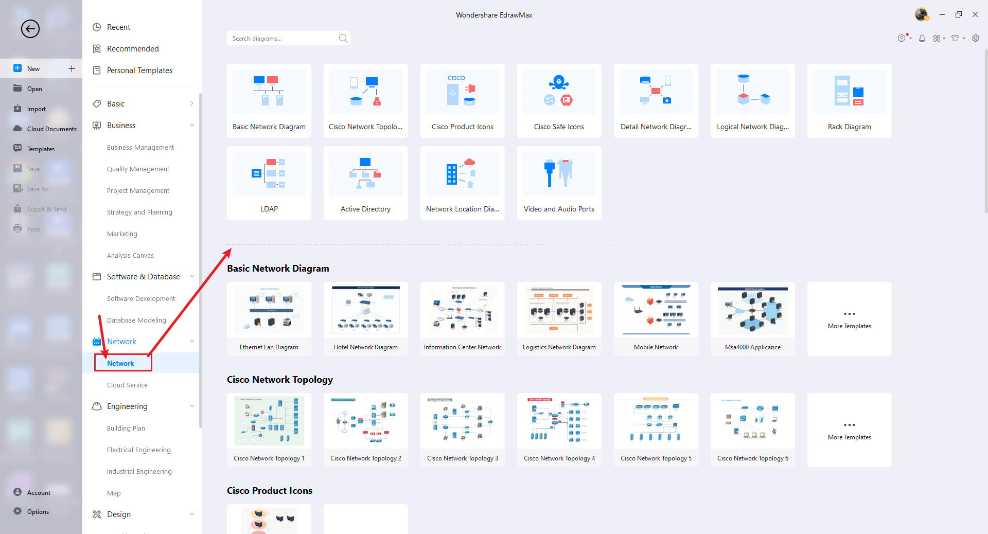Select Electrical Engineering subcategory
Screen dimensions: 988x534
(139, 450)
